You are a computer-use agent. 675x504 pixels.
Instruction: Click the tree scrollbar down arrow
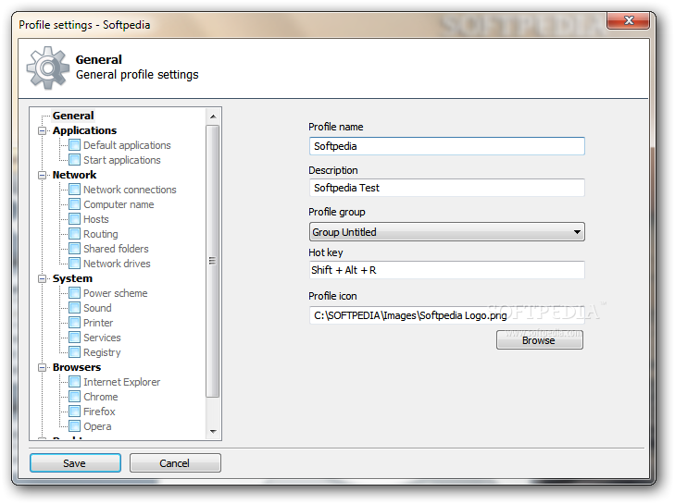click(x=213, y=431)
